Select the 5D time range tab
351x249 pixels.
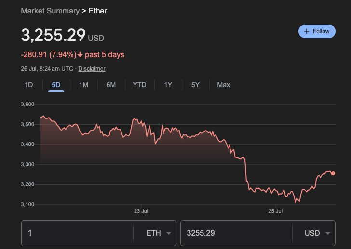56,85
